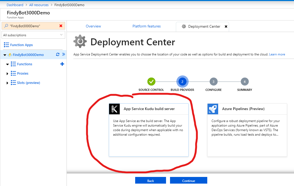Click step 2 Build Provider circle

click(182, 82)
